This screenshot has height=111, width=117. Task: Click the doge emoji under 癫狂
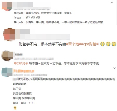(15, 108)
